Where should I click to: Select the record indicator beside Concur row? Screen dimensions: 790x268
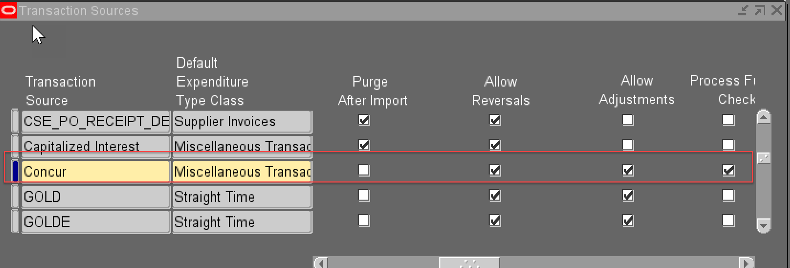click(15, 171)
